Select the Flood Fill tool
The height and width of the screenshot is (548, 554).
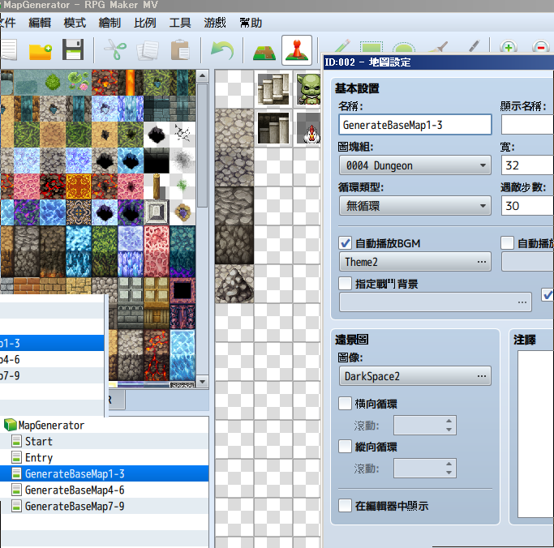pyautogui.click(x=437, y=46)
